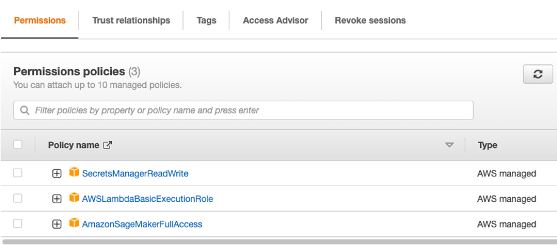Click the external link icon beside Policy name
The width and height of the screenshot is (557, 245).
click(x=107, y=145)
